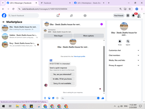
Task: Open the View buyer profile link
Action: coord(79,56)
